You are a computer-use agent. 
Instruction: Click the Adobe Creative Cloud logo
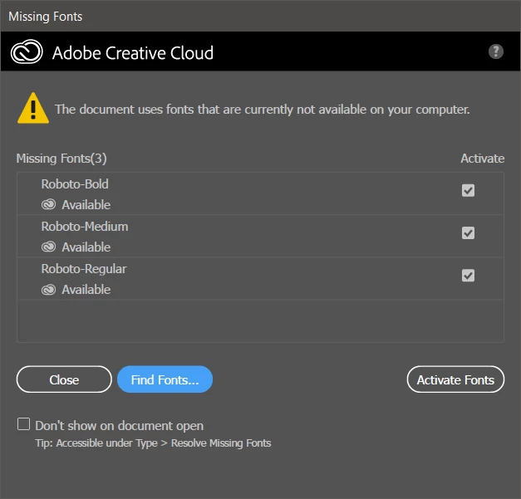pos(27,51)
